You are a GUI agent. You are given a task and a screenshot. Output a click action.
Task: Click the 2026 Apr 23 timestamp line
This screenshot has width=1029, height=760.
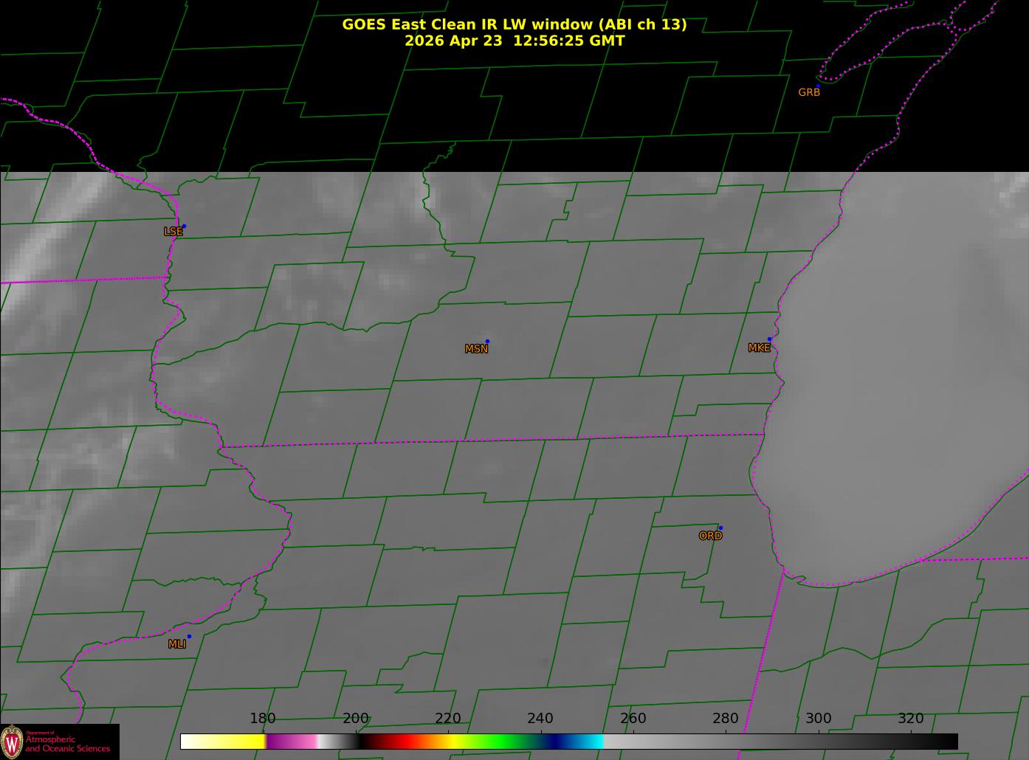(514, 41)
